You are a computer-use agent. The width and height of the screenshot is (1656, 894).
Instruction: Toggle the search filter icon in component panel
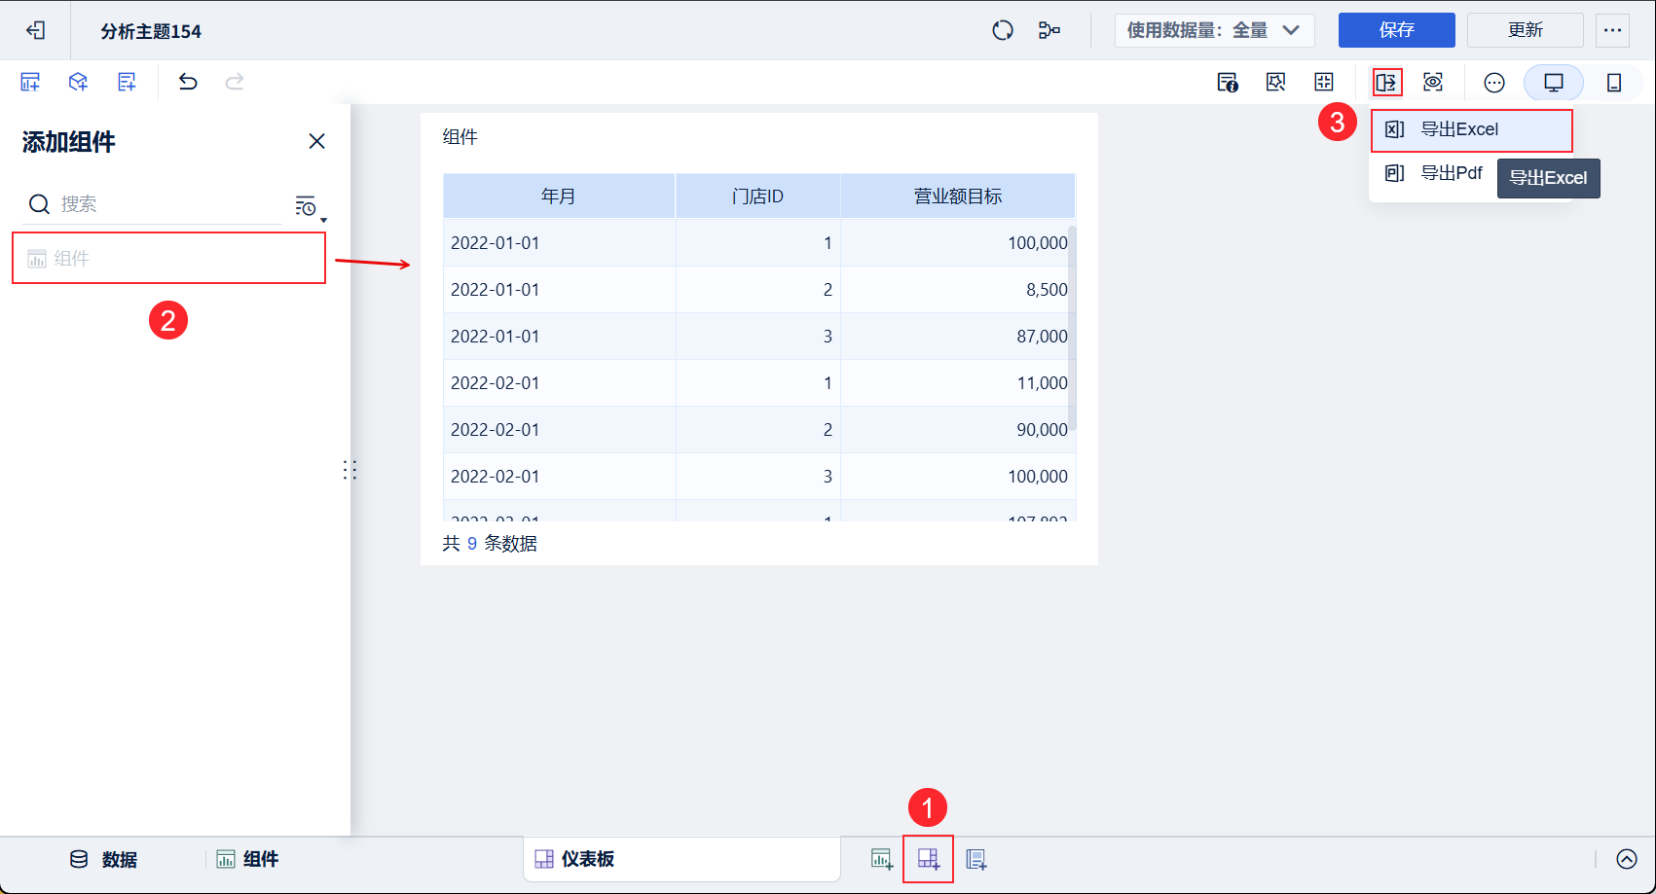click(x=305, y=205)
